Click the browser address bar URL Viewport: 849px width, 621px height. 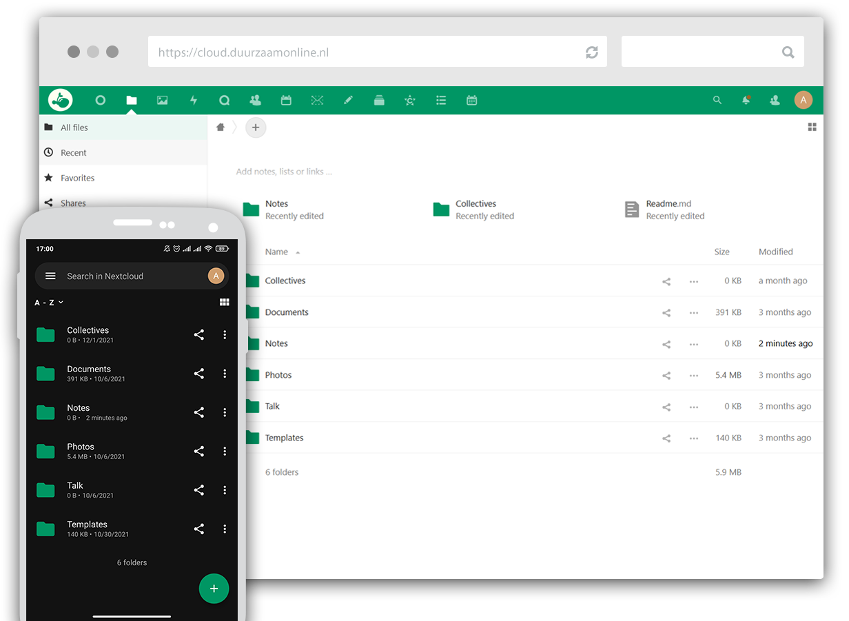pos(378,52)
